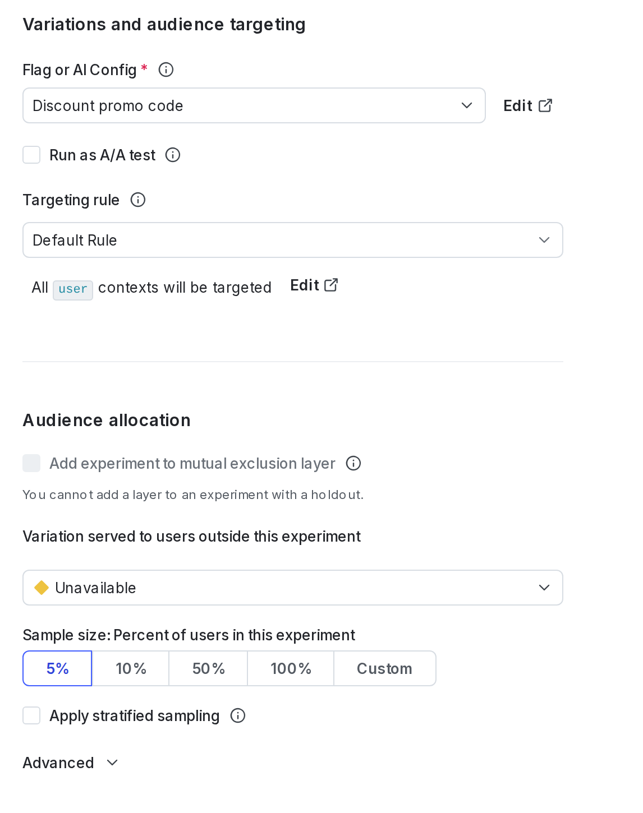The image size is (643, 813).
Task: Click the info icon next to Run as A/A test
Action: point(173,155)
